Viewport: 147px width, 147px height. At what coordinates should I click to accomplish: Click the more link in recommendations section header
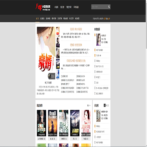click(89, 105)
